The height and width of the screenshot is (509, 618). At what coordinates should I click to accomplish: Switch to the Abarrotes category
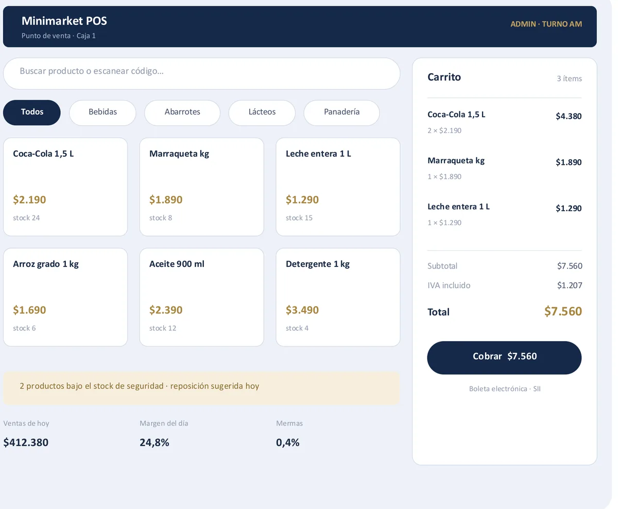point(182,112)
